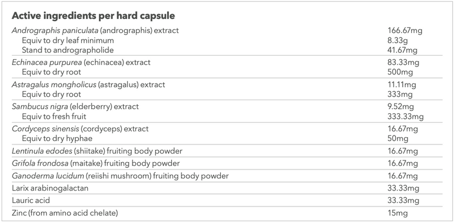Click the Lauric acid entry
Screen dimensions: 455x223
31,200
